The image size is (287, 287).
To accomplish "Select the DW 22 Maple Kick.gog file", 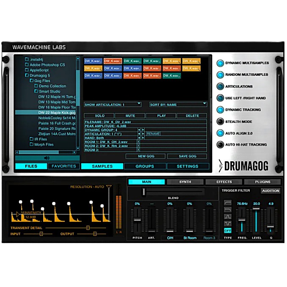I will 46,112.
